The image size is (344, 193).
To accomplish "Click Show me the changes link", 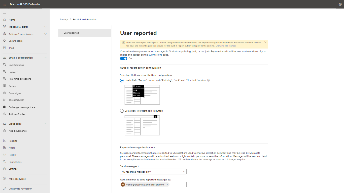I will pyautogui.click(x=226, y=46).
